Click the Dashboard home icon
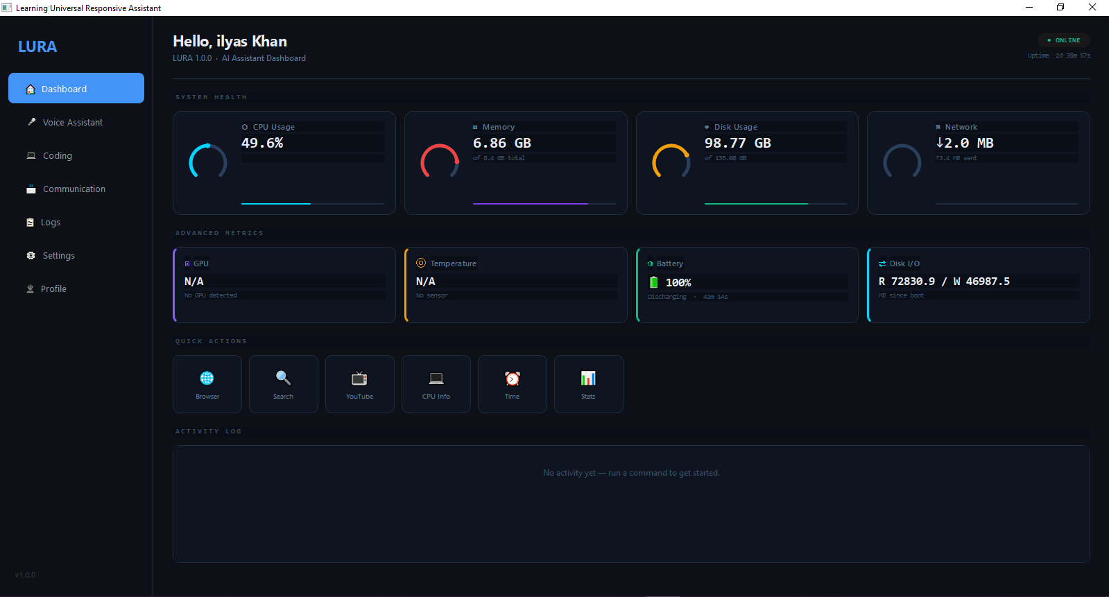Viewport: 1109px width, 597px height. (31, 89)
